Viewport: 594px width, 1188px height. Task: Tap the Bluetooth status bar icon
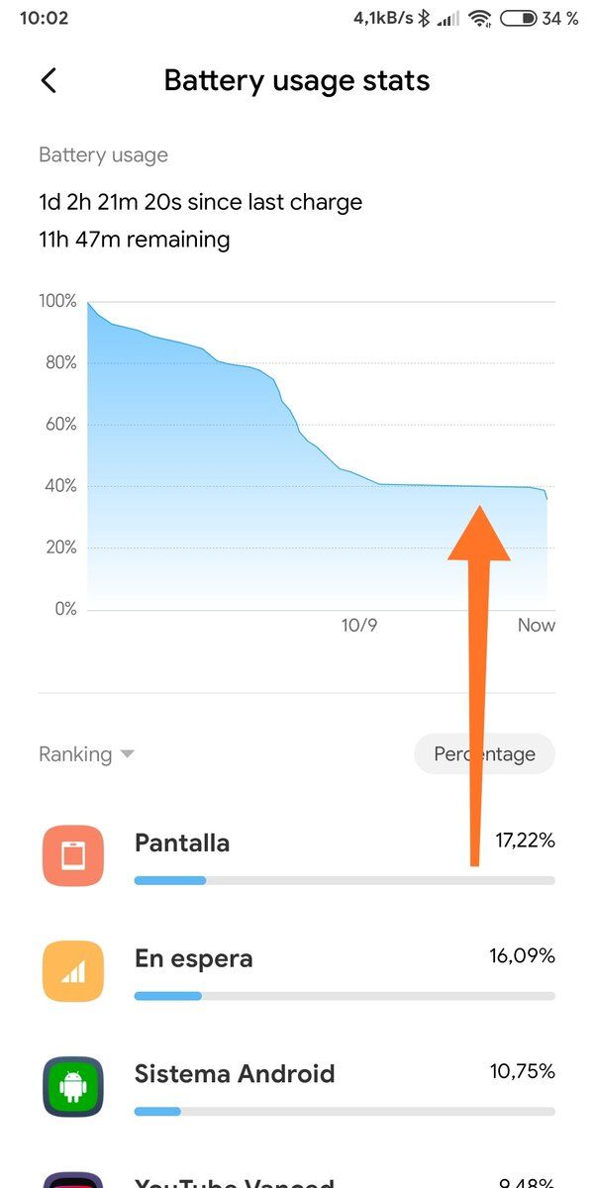click(x=424, y=18)
